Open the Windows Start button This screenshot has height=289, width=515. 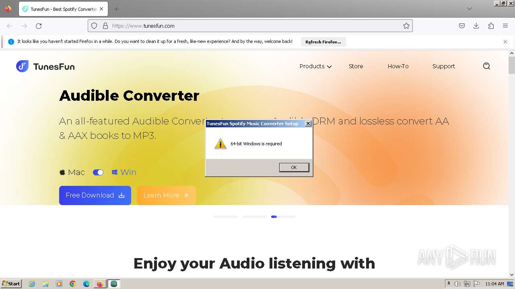pos(11,284)
